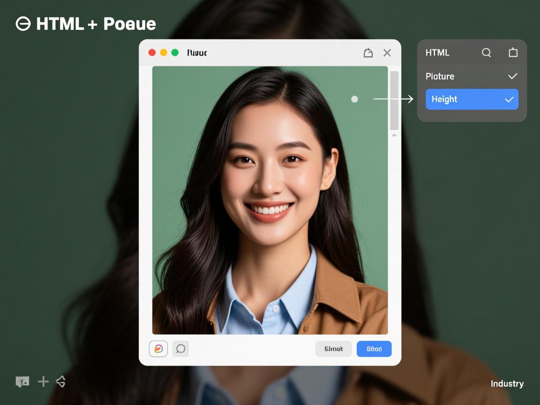
Task: Toggle the checkmark beside Picture
Action: pyautogui.click(x=512, y=76)
